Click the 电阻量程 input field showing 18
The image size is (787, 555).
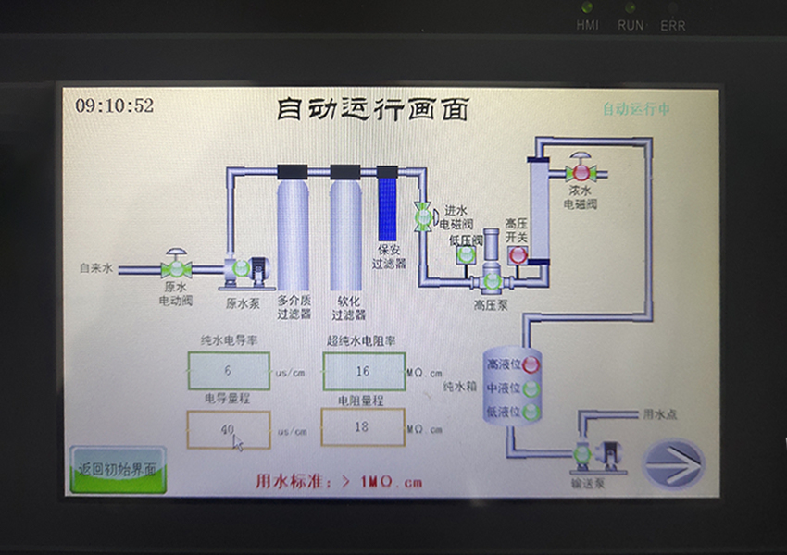point(362,427)
